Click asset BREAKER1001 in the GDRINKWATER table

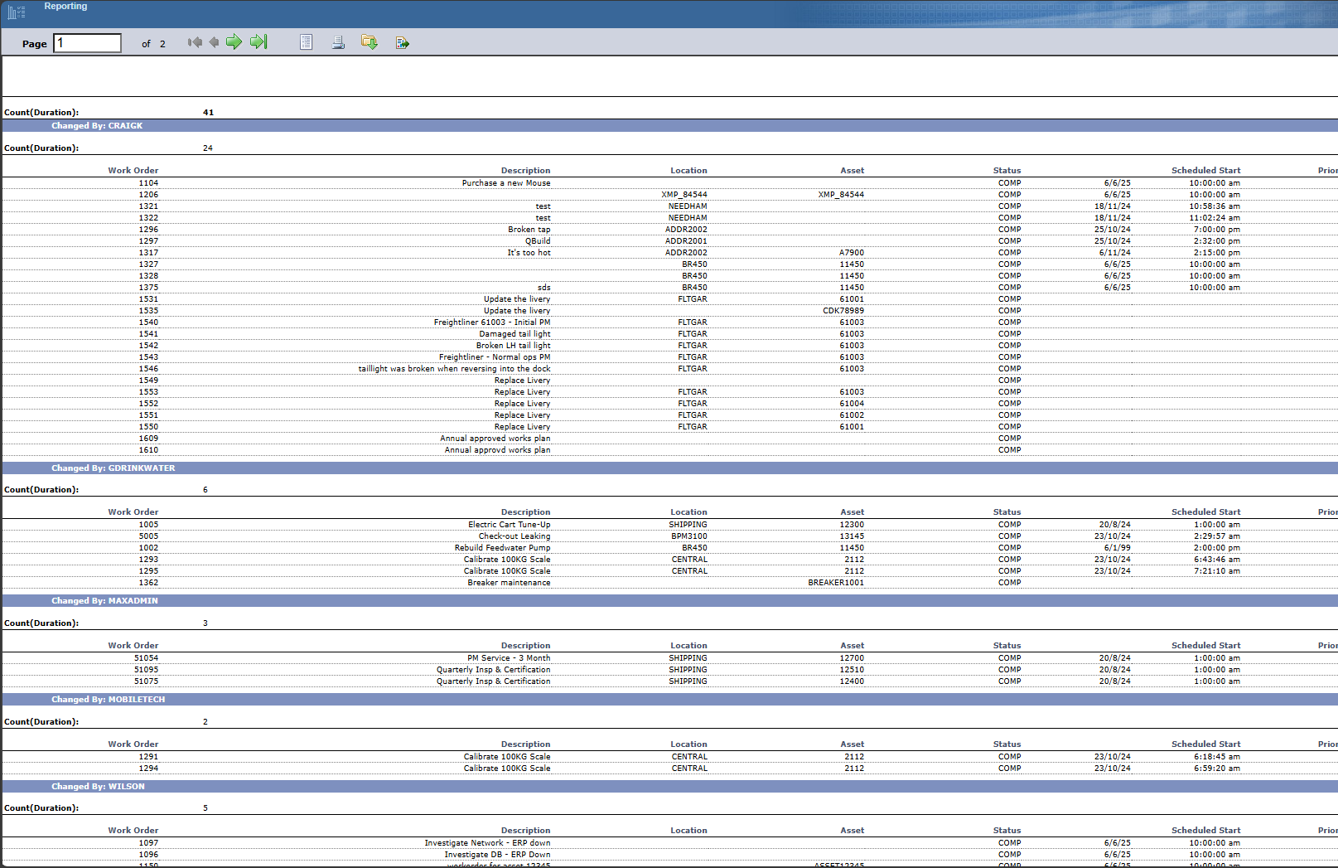pos(835,583)
